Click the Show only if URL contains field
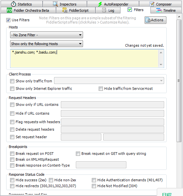The height and width of the screenshot is (196, 183). click(112, 105)
